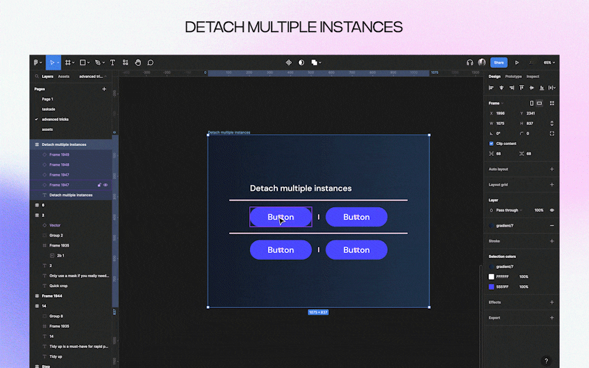Set frame to portrait orientation
This screenshot has height=368, width=589.
click(x=532, y=103)
